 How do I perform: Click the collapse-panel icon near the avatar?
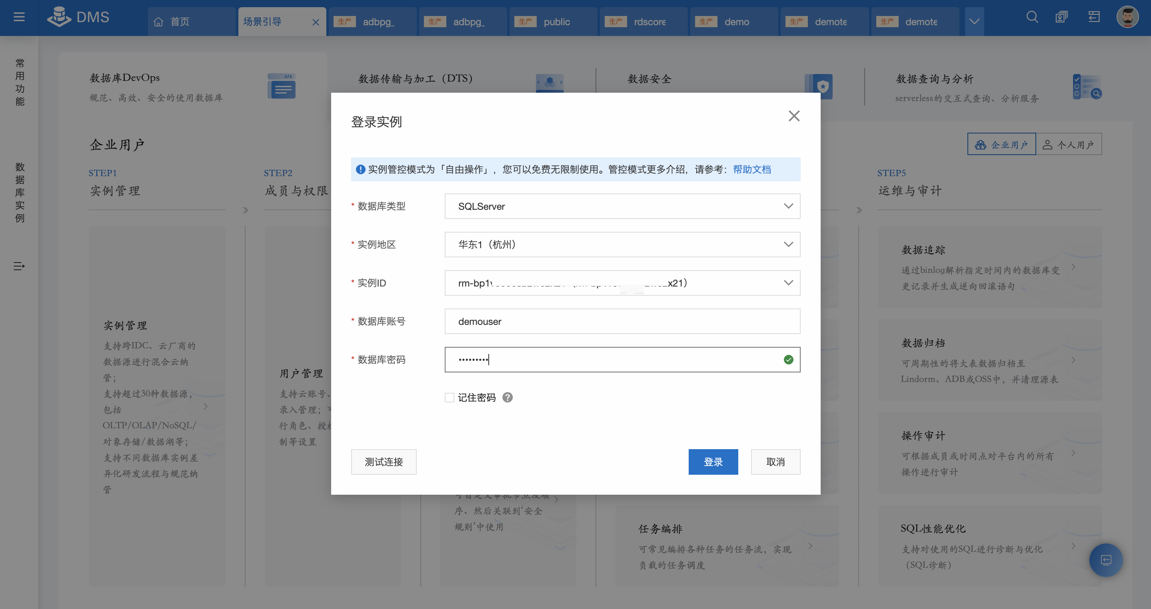[x=1093, y=16]
